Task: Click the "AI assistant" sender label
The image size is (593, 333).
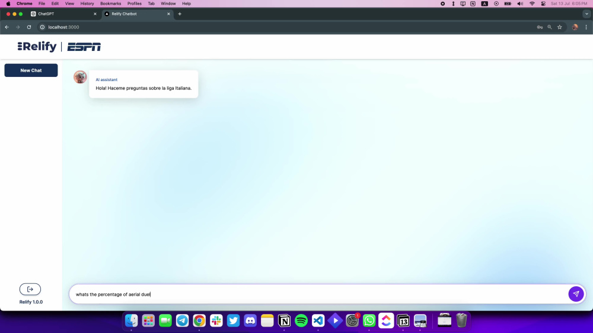Action: [x=107, y=80]
